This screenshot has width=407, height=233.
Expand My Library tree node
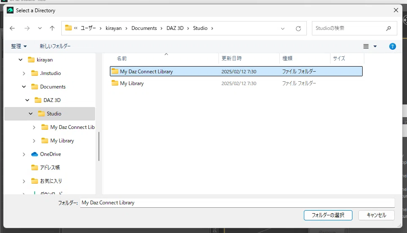click(34, 141)
